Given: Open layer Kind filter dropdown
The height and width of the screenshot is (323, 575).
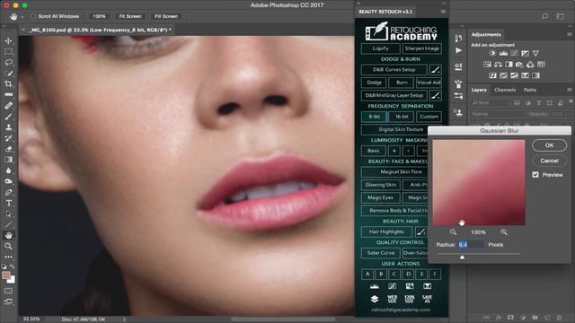Looking at the screenshot, I should 491,103.
